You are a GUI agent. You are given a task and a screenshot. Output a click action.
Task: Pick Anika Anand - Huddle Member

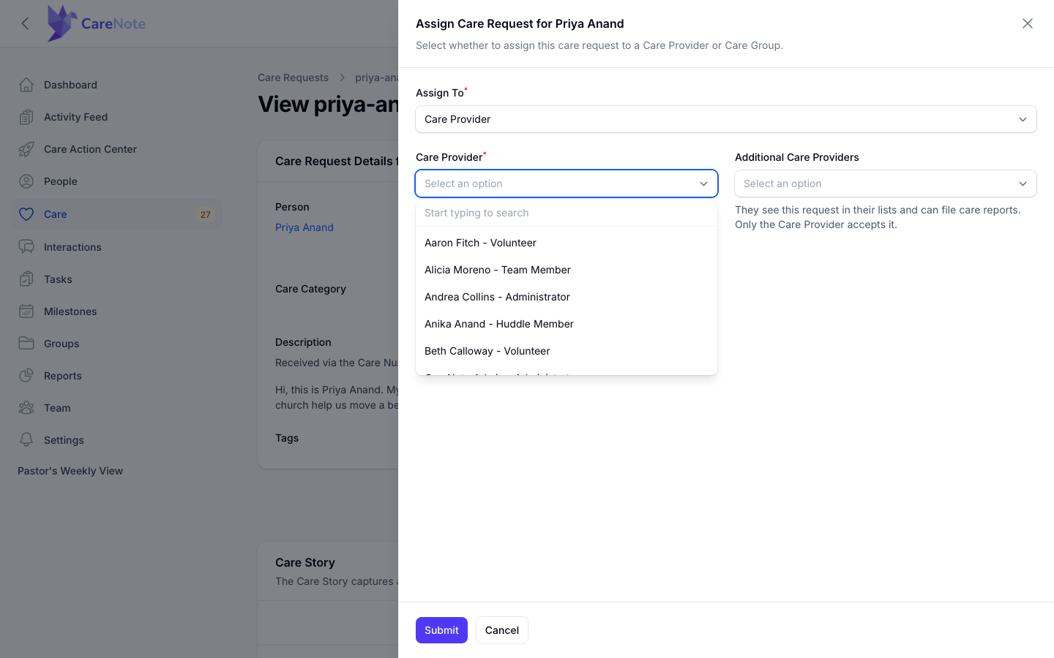click(x=567, y=324)
